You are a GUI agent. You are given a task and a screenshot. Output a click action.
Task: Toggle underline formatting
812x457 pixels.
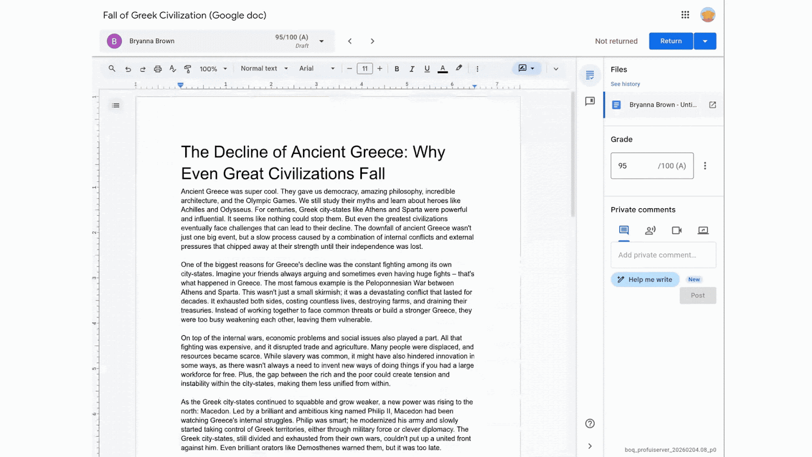pyautogui.click(x=427, y=69)
